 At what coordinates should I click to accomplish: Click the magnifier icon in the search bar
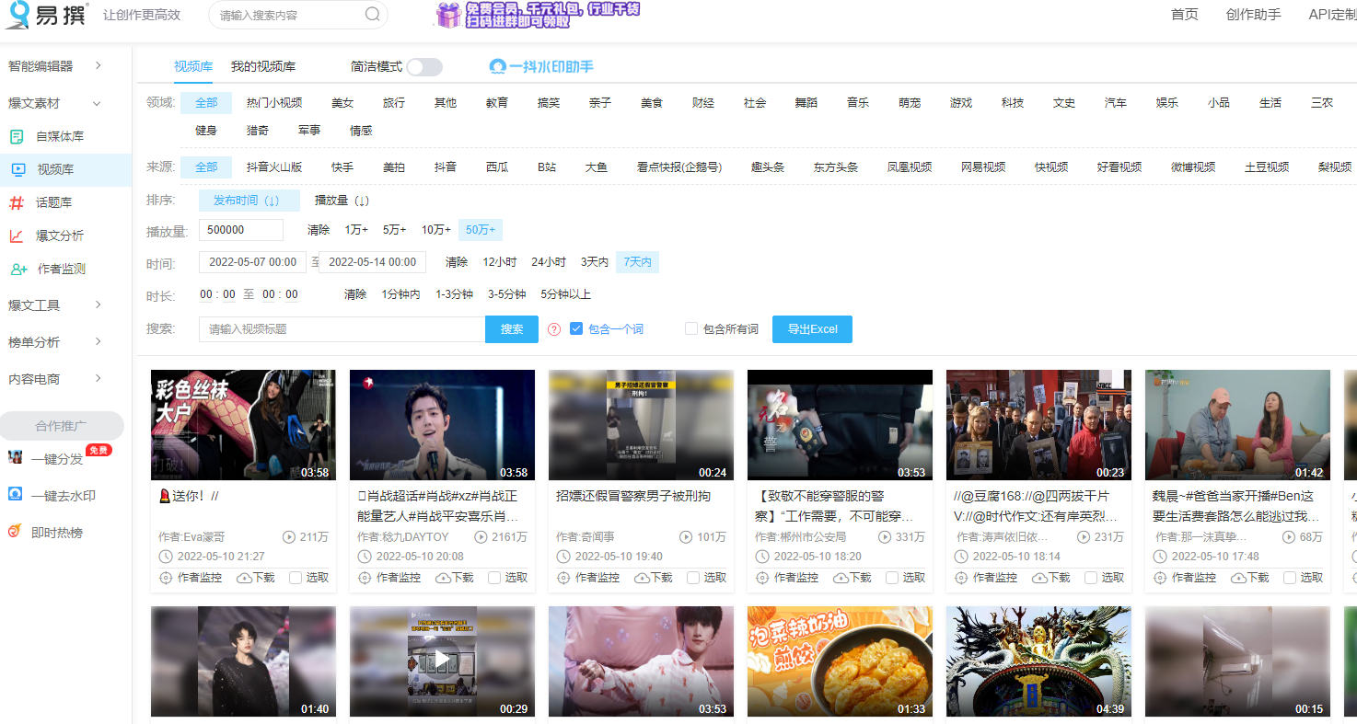click(x=371, y=15)
